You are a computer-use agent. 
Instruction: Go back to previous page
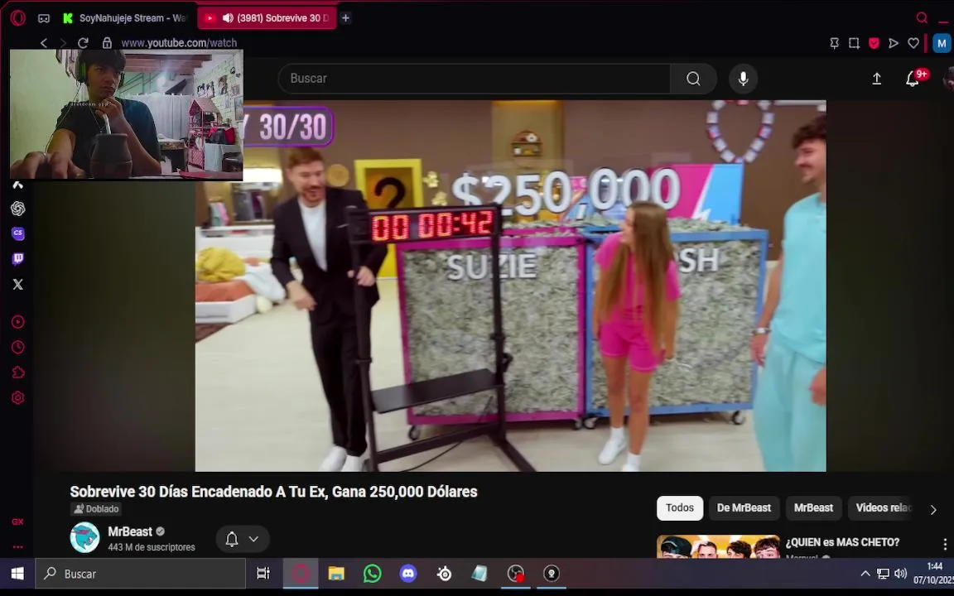point(44,42)
